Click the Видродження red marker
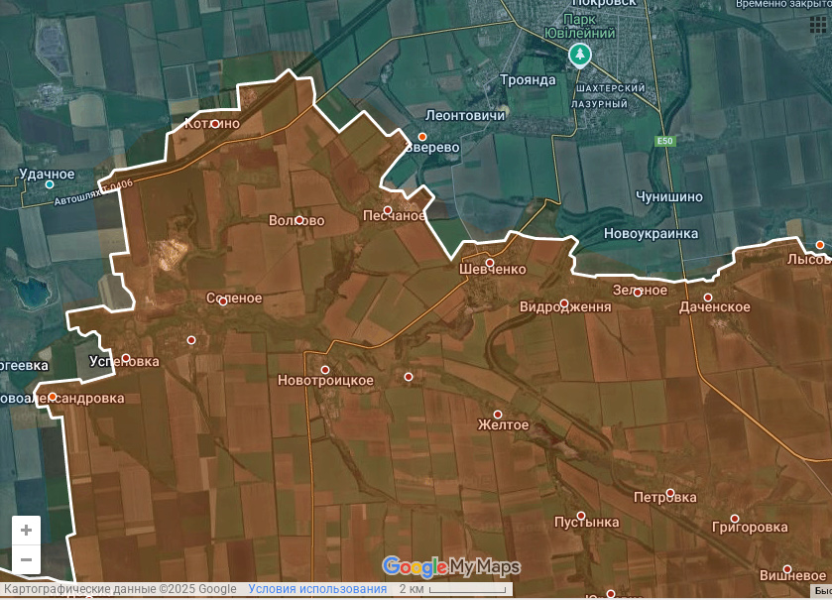Screen dimensions: 832x600 click(564, 303)
